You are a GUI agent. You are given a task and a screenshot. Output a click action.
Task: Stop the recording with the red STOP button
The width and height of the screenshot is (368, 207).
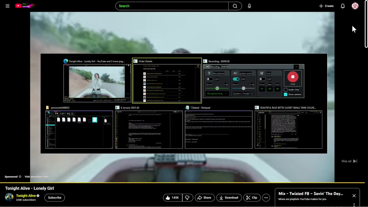click(293, 77)
